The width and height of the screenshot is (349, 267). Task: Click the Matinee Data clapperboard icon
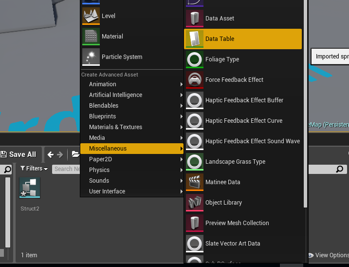[x=195, y=182]
